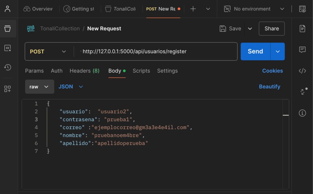Click the "prueba1" value on line 3
Image resolution: width=313 pixels, height=194 pixels.
118,120
